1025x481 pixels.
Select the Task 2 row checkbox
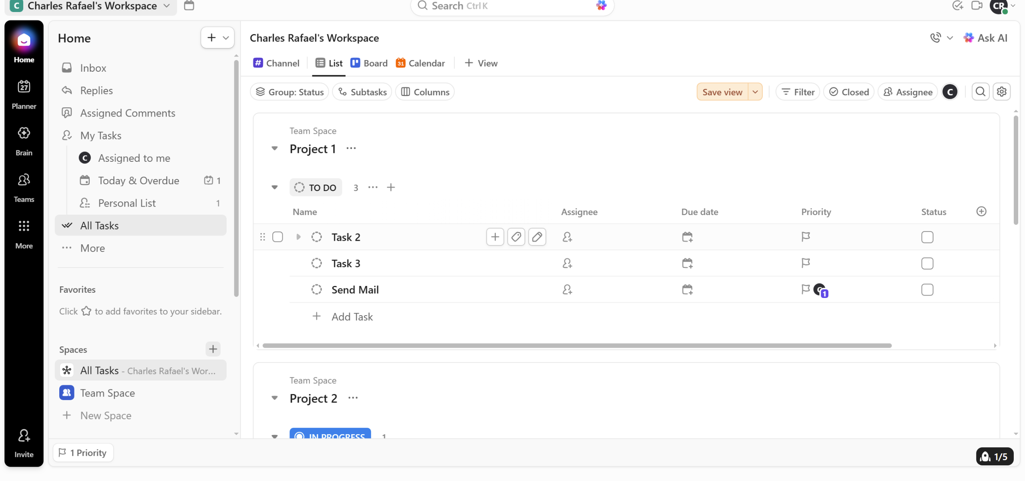(x=277, y=237)
